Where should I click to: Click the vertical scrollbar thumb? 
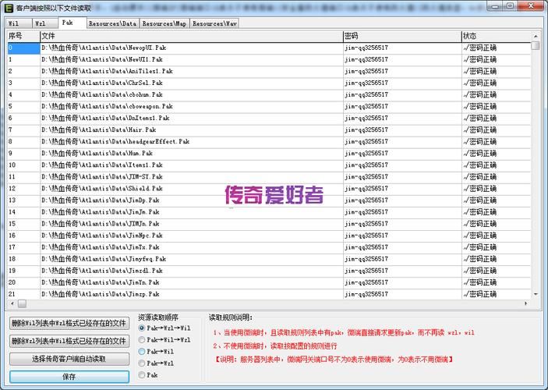coord(536,45)
